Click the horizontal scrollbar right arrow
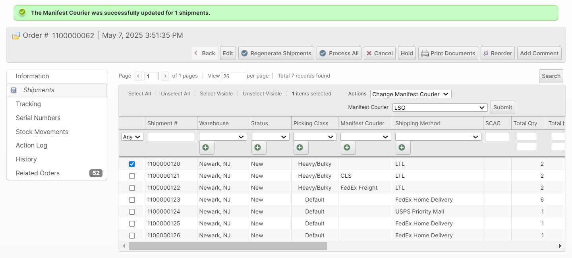This screenshot has width=572, height=258. click(560, 246)
